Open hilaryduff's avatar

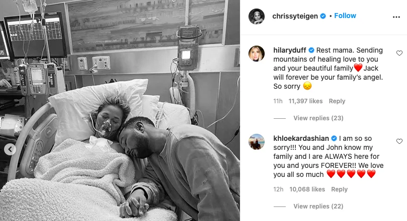[x=257, y=54]
